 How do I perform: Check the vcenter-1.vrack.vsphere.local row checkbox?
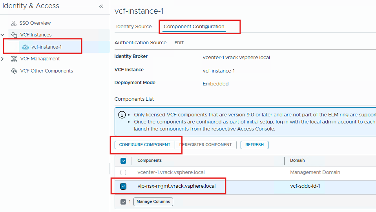123,172
